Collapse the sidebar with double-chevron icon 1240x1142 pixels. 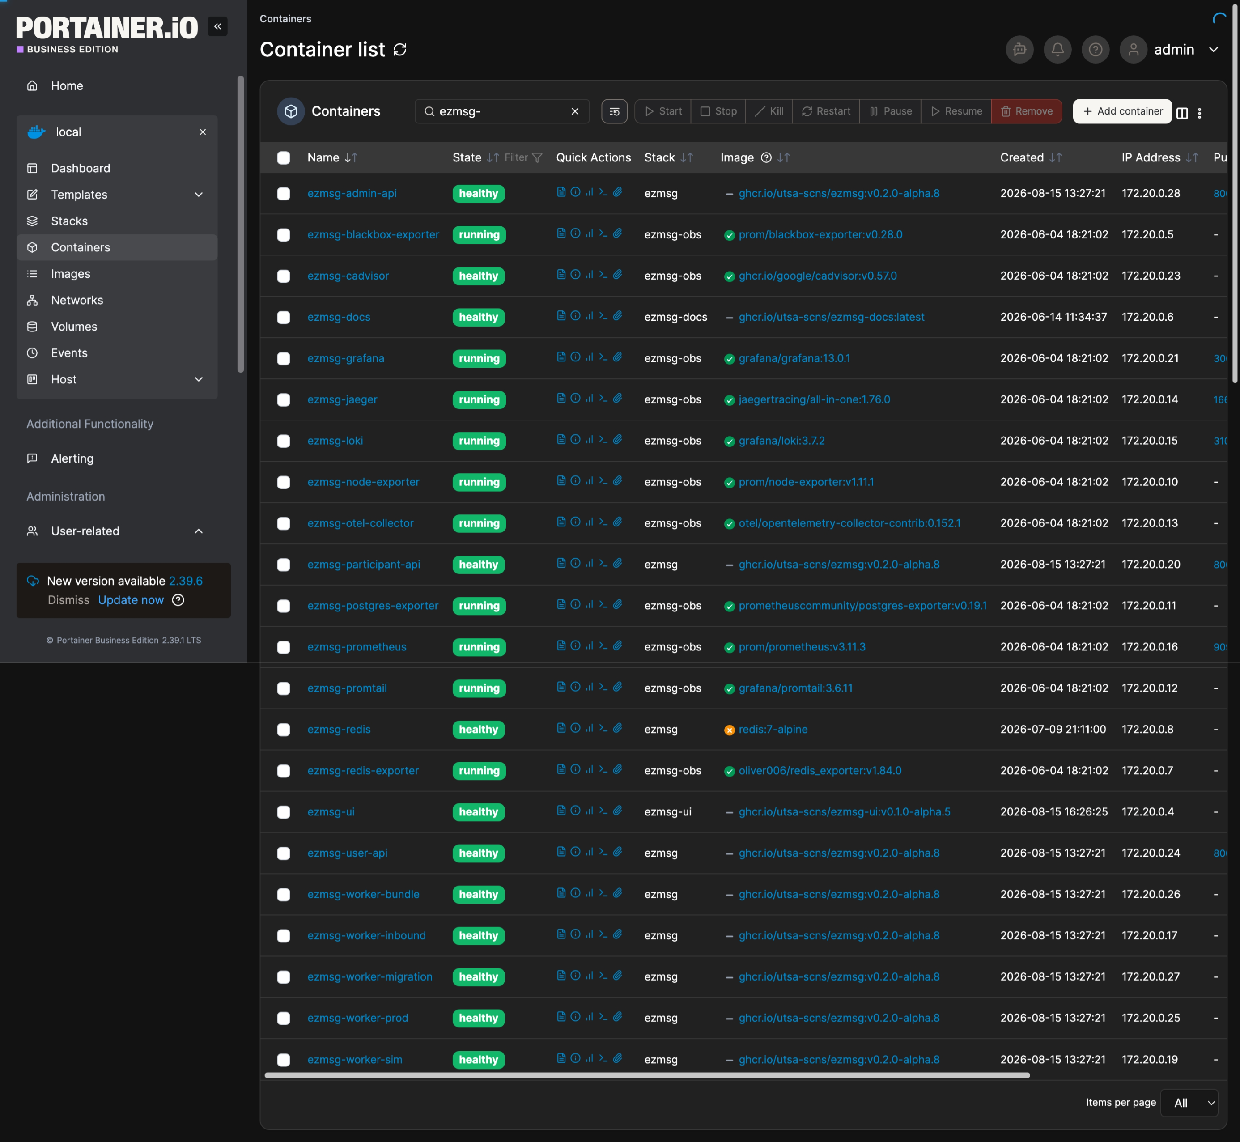pyautogui.click(x=217, y=26)
